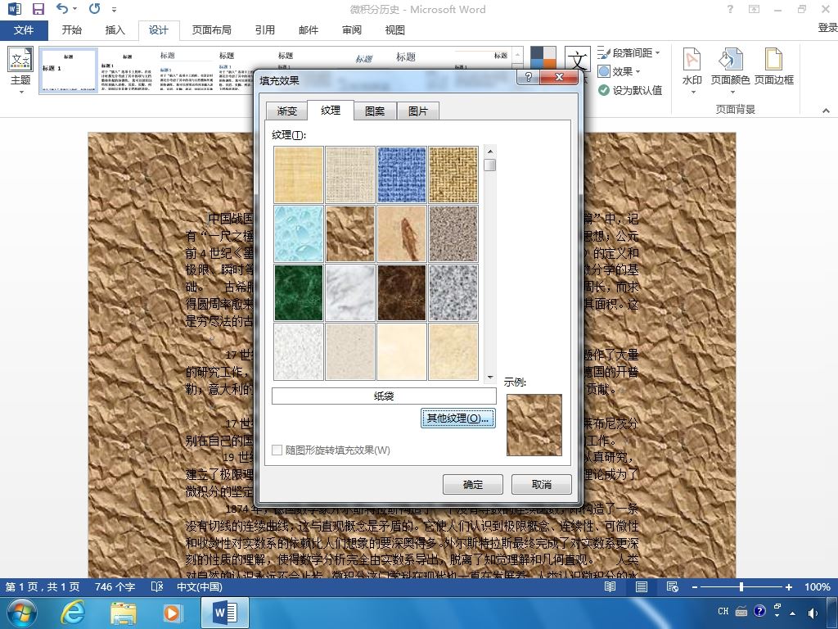Open the theme Fonts gallery

[x=578, y=58]
